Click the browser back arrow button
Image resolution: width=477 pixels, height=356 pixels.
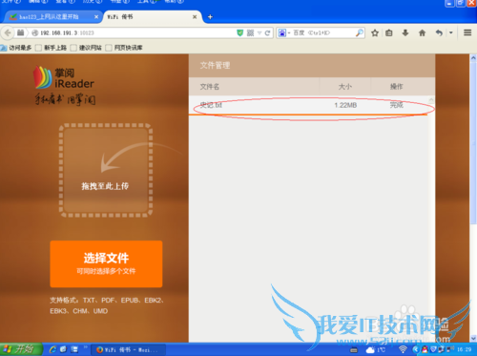[8, 32]
